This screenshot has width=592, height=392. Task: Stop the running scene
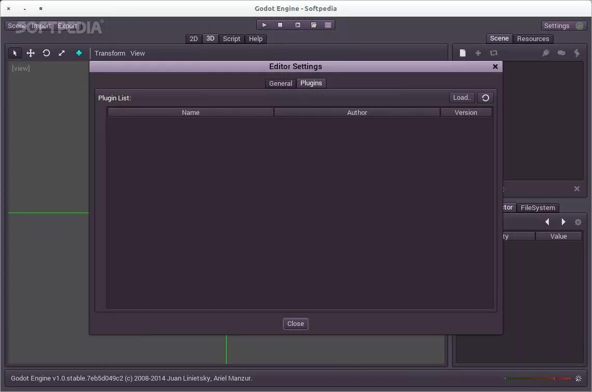coord(280,25)
